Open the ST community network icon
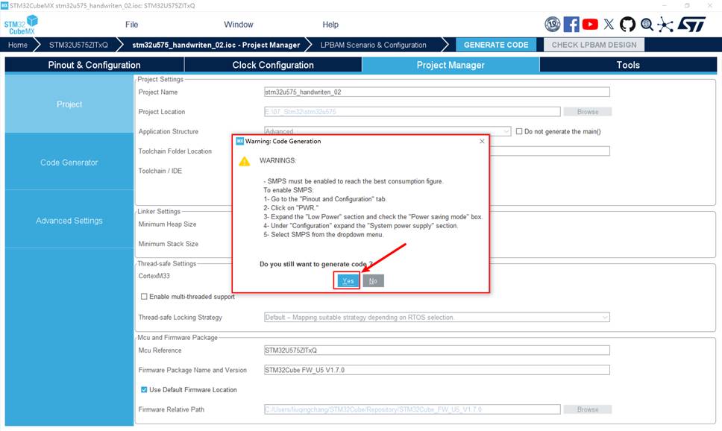The width and height of the screenshot is (722, 431). click(x=665, y=24)
